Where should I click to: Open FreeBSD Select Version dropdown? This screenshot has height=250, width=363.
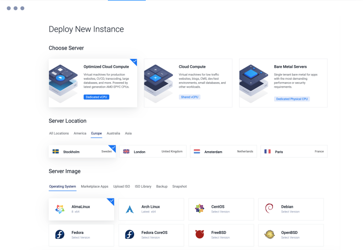pyautogui.click(x=221, y=238)
